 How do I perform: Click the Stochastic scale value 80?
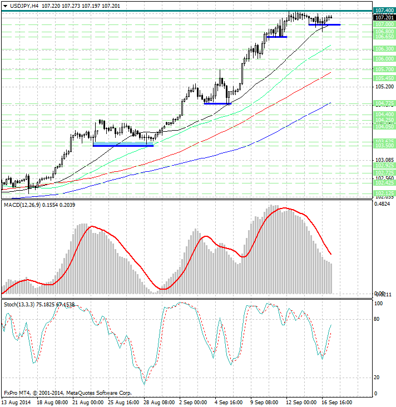pos(377,319)
